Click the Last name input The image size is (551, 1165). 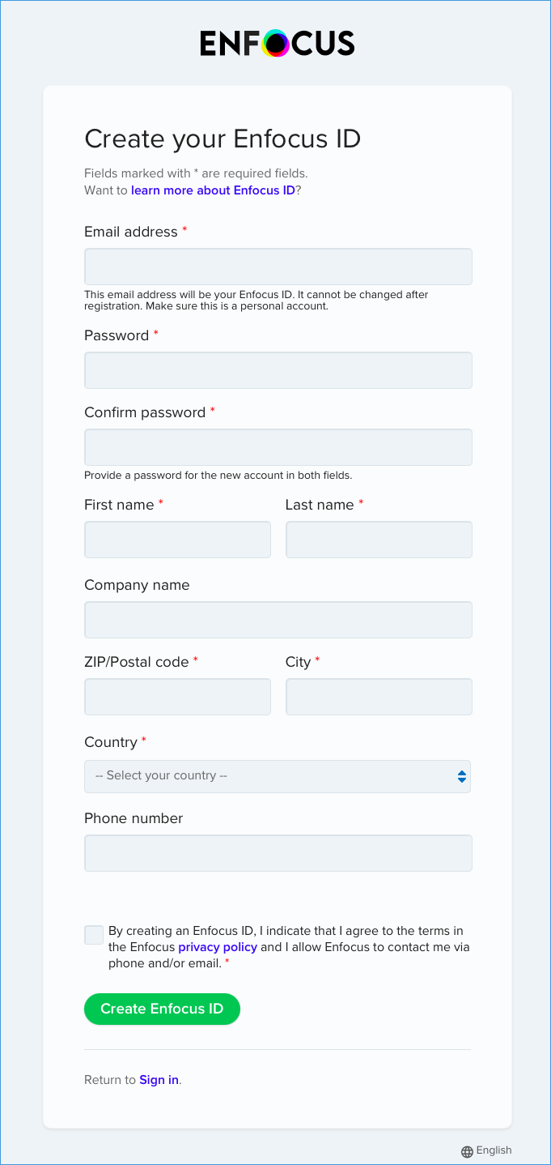(379, 540)
